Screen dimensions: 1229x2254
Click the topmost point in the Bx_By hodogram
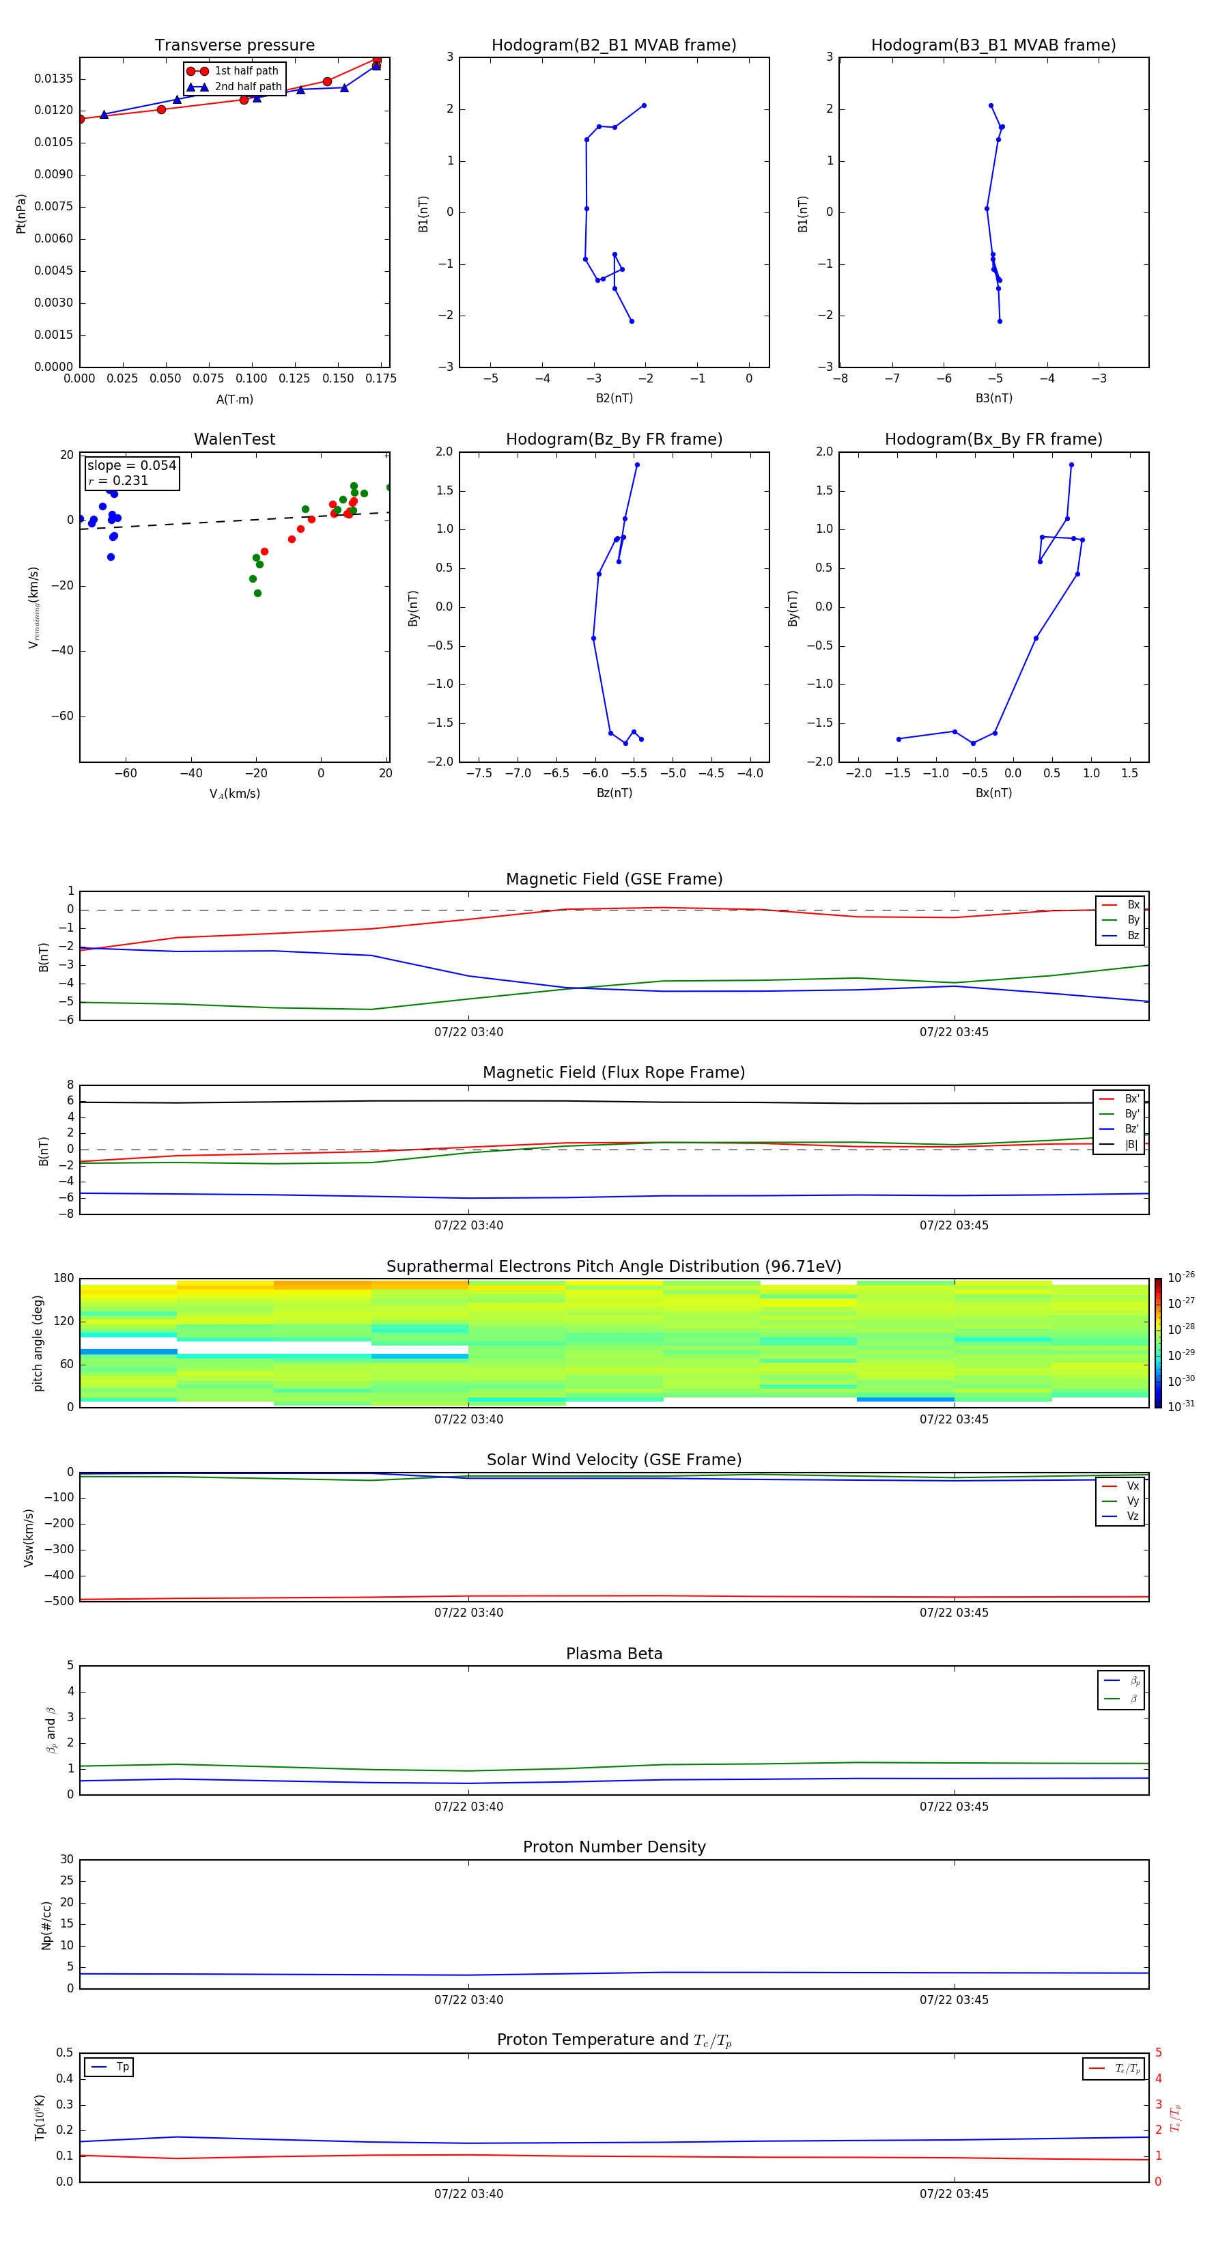pyautogui.click(x=1071, y=464)
